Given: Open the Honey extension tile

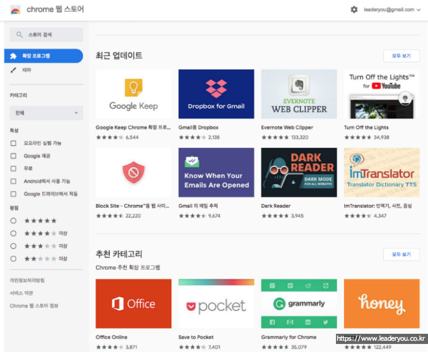Looking at the screenshot, I should pyautogui.click(x=381, y=304).
